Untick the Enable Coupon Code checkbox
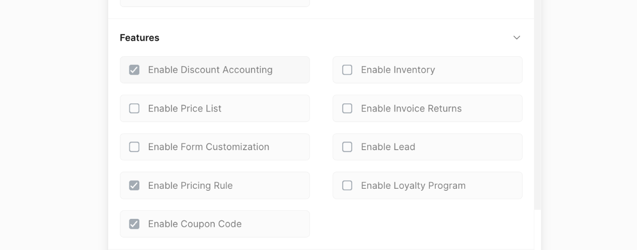 click(x=134, y=224)
